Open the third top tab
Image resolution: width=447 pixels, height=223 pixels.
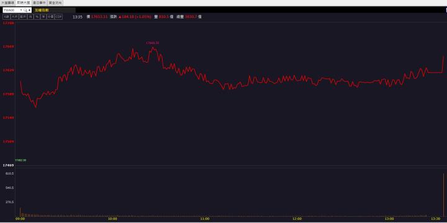tap(39, 3)
